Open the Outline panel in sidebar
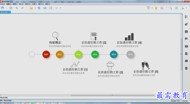The image size is (190, 104). (x=186, y=17)
